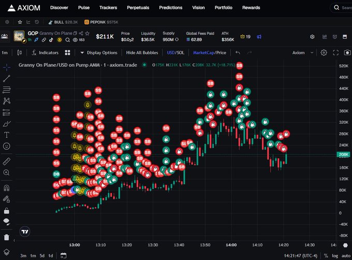
Task: Select the 3m time range
Action: (x=23, y=256)
